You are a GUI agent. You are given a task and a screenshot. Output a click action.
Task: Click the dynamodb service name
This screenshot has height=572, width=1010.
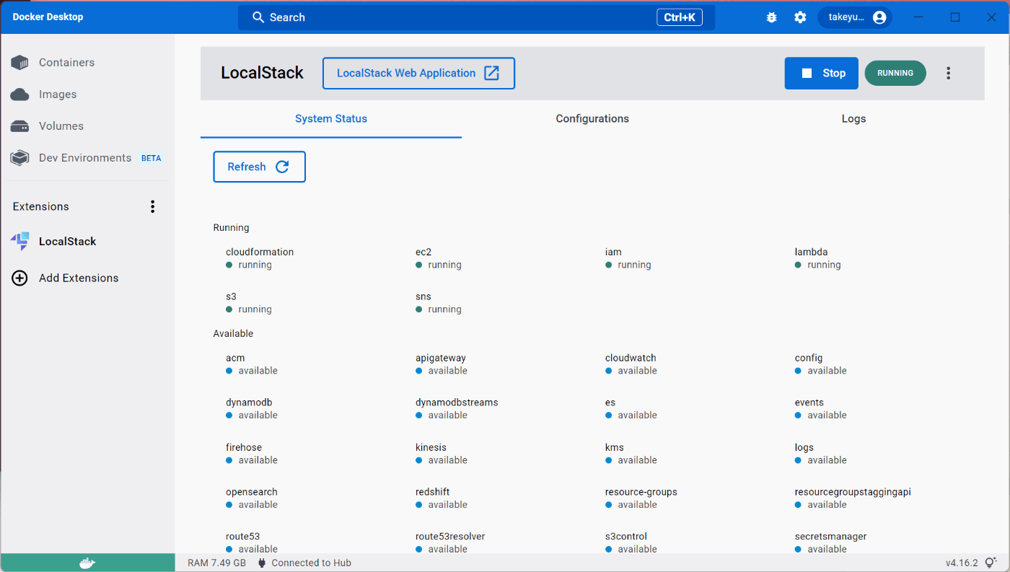(x=249, y=403)
